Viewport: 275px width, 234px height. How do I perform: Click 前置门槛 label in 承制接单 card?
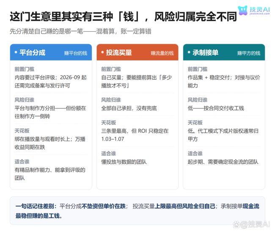pyautogui.click(x=198, y=69)
